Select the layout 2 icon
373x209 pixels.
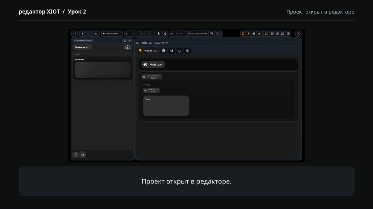(x=272, y=34)
